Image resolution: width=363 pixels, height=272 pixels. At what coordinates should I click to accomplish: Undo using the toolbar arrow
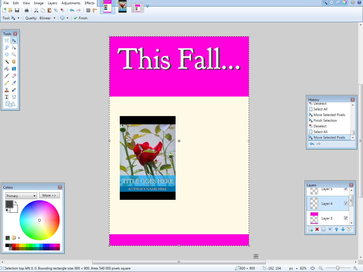[72, 10]
